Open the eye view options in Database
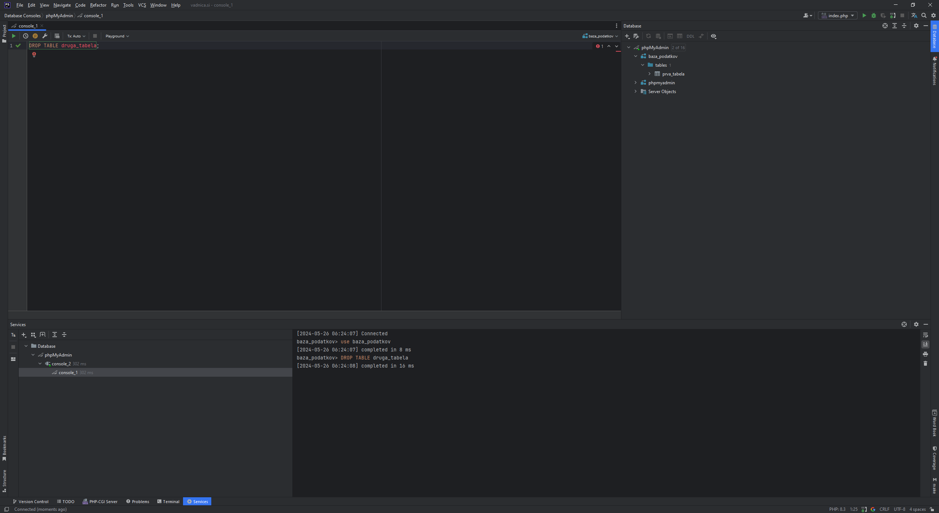This screenshot has height=513, width=939. [x=713, y=36]
